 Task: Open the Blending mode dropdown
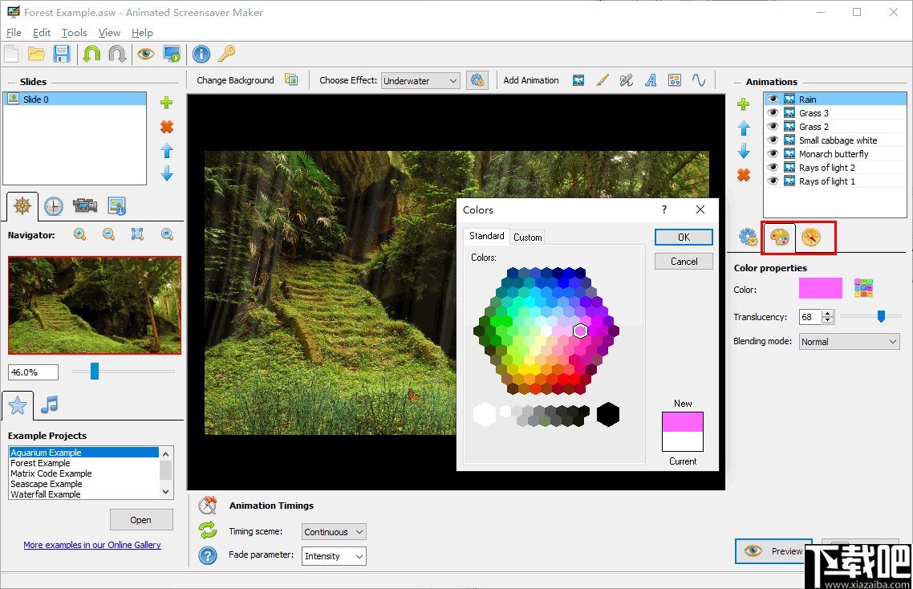tap(849, 342)
